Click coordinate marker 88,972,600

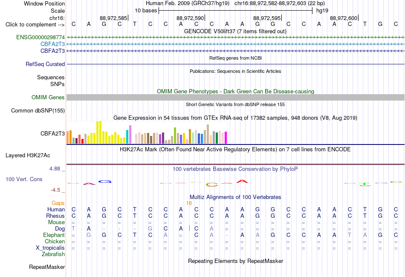pos(344,18)
